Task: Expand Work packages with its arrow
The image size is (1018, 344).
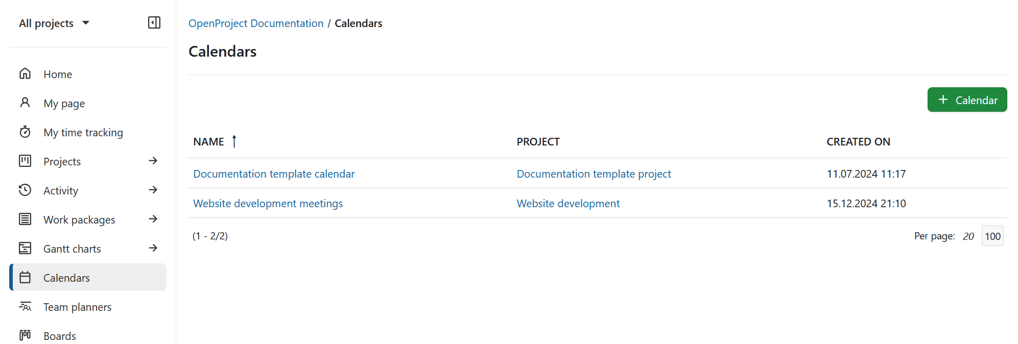Action: point(153,219)
